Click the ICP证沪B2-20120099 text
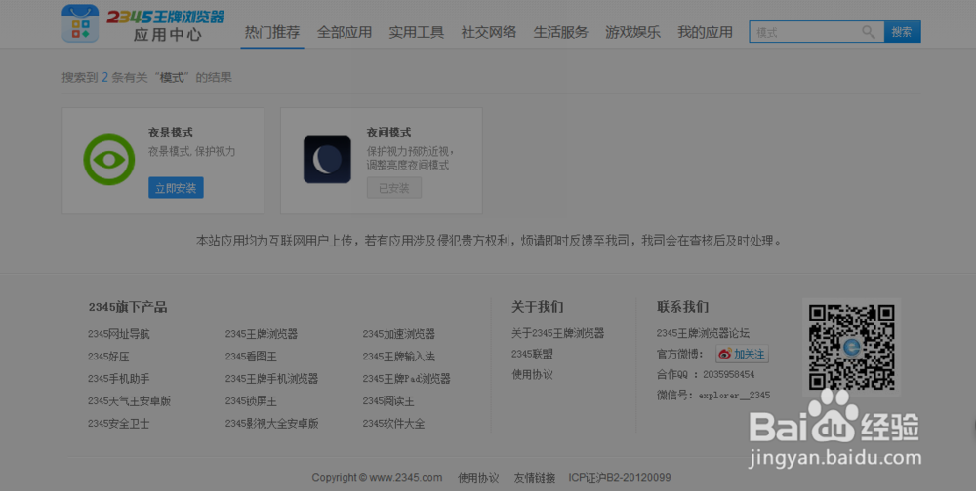The height and width of the screenshot is (491, 976). coord(620,478)
